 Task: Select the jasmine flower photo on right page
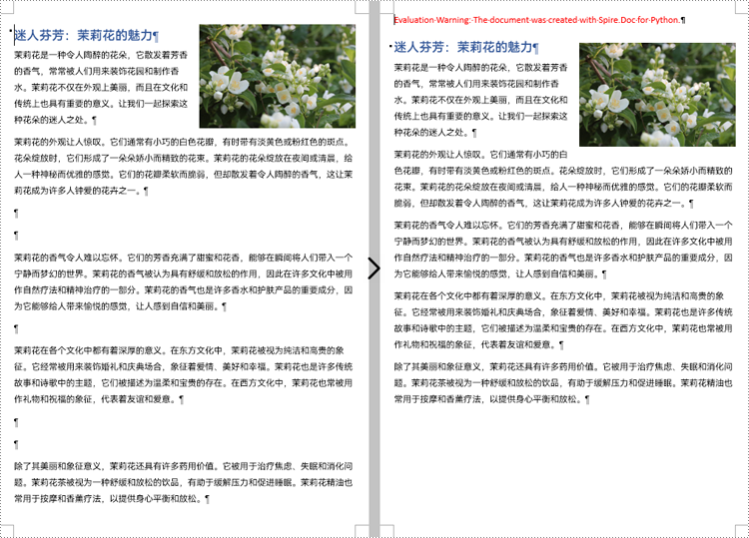coord(657,95)
